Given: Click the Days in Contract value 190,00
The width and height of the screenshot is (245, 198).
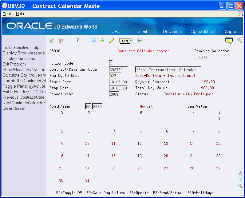Looking at the screenshot, I should 208,82.
